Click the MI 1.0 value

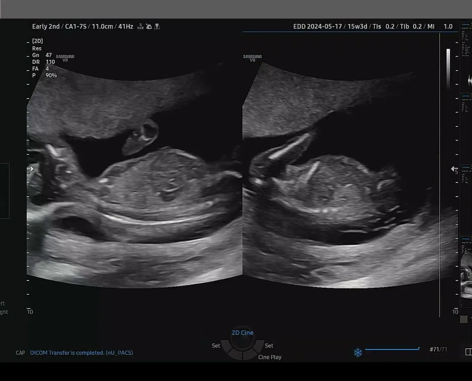coord(440,27)
